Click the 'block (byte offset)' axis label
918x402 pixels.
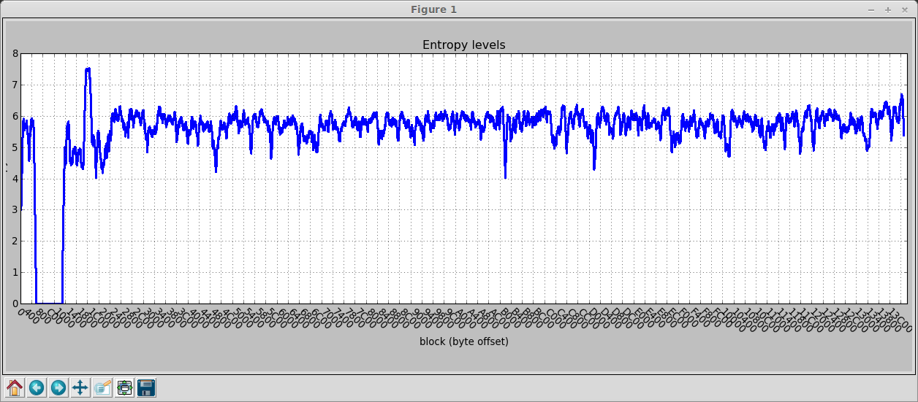click(464, 341)
